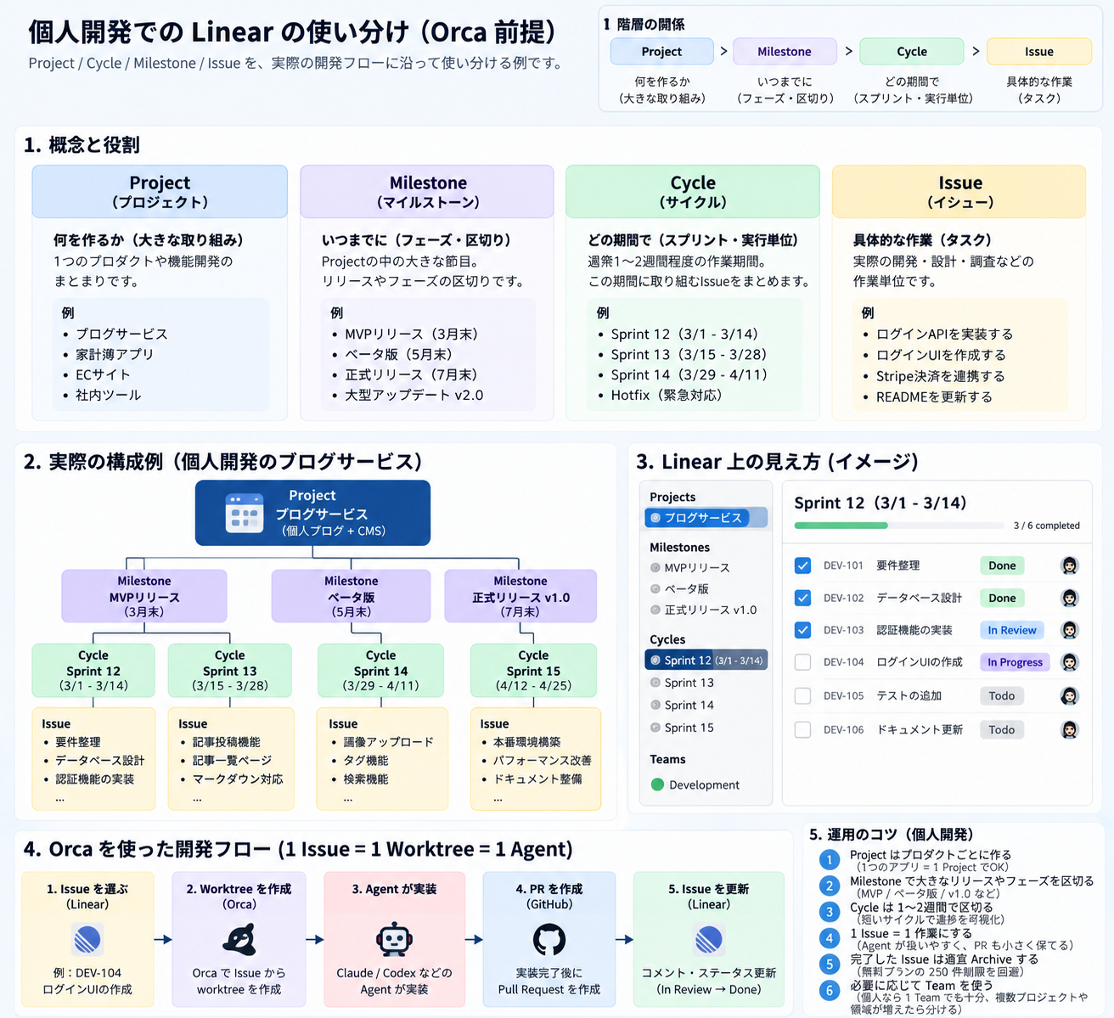Click the Todo badge on DEV-106
The width and height of the screenshot is (1114, 1018).
point(1002,729)
